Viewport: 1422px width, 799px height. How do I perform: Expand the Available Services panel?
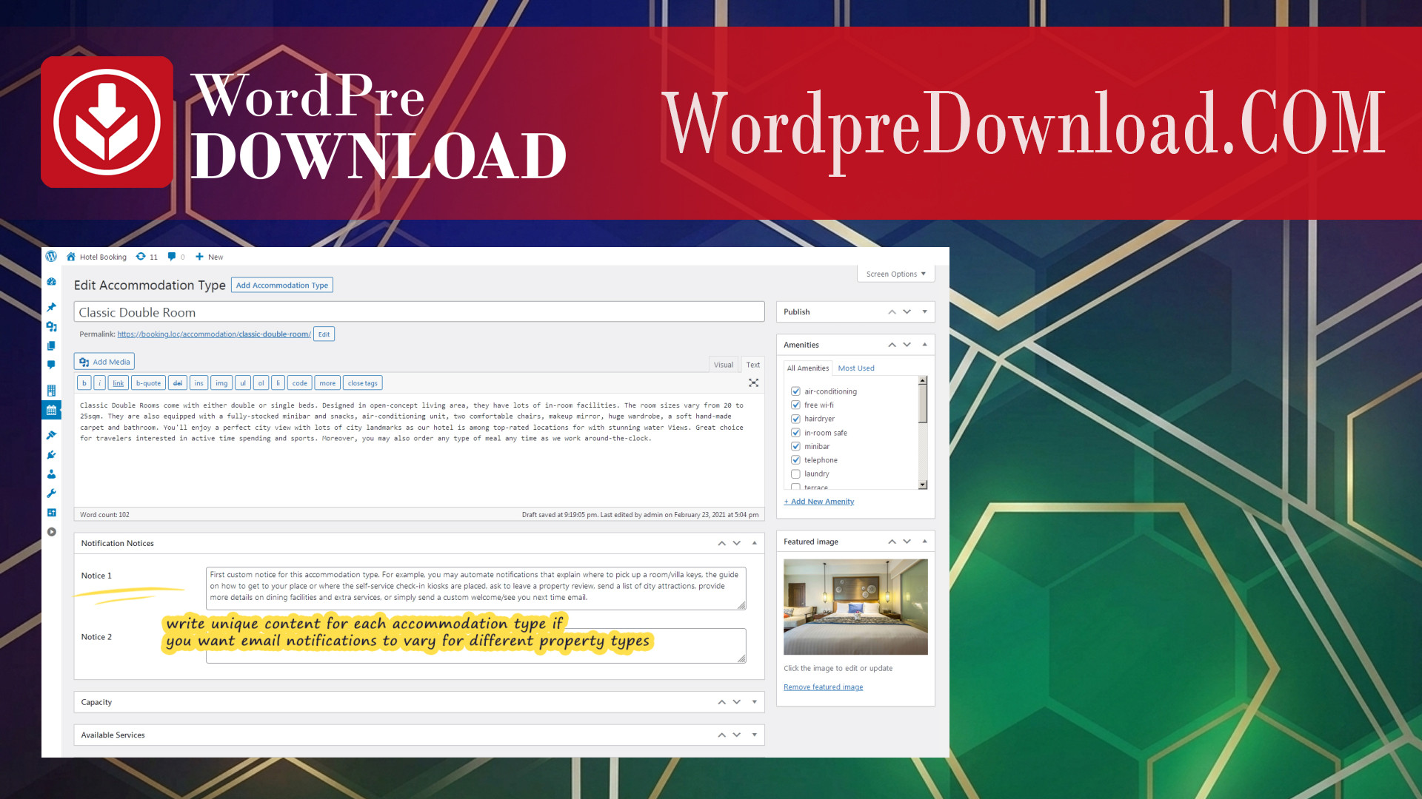754,735
